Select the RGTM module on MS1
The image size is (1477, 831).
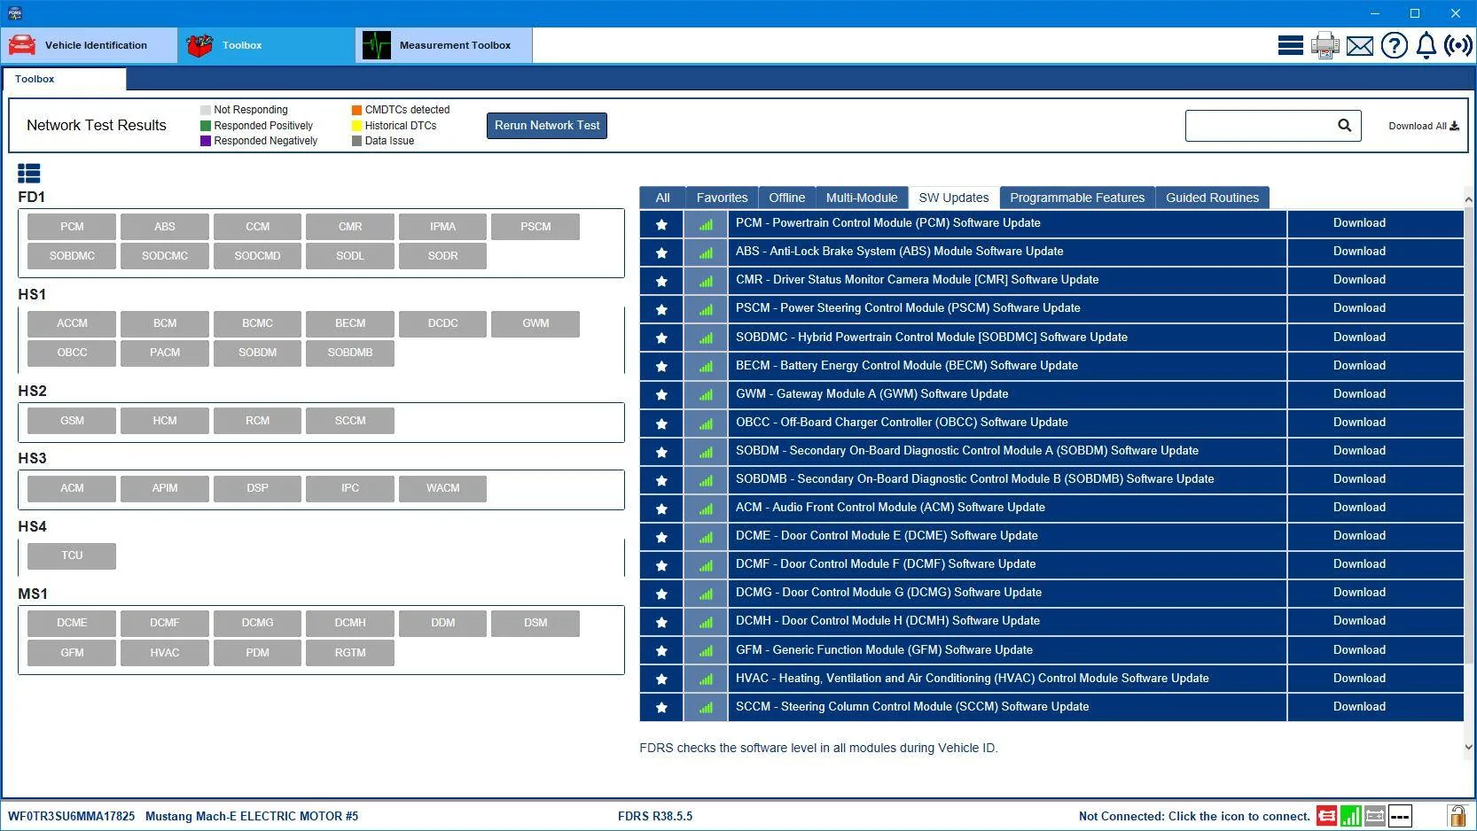[350, 653]
